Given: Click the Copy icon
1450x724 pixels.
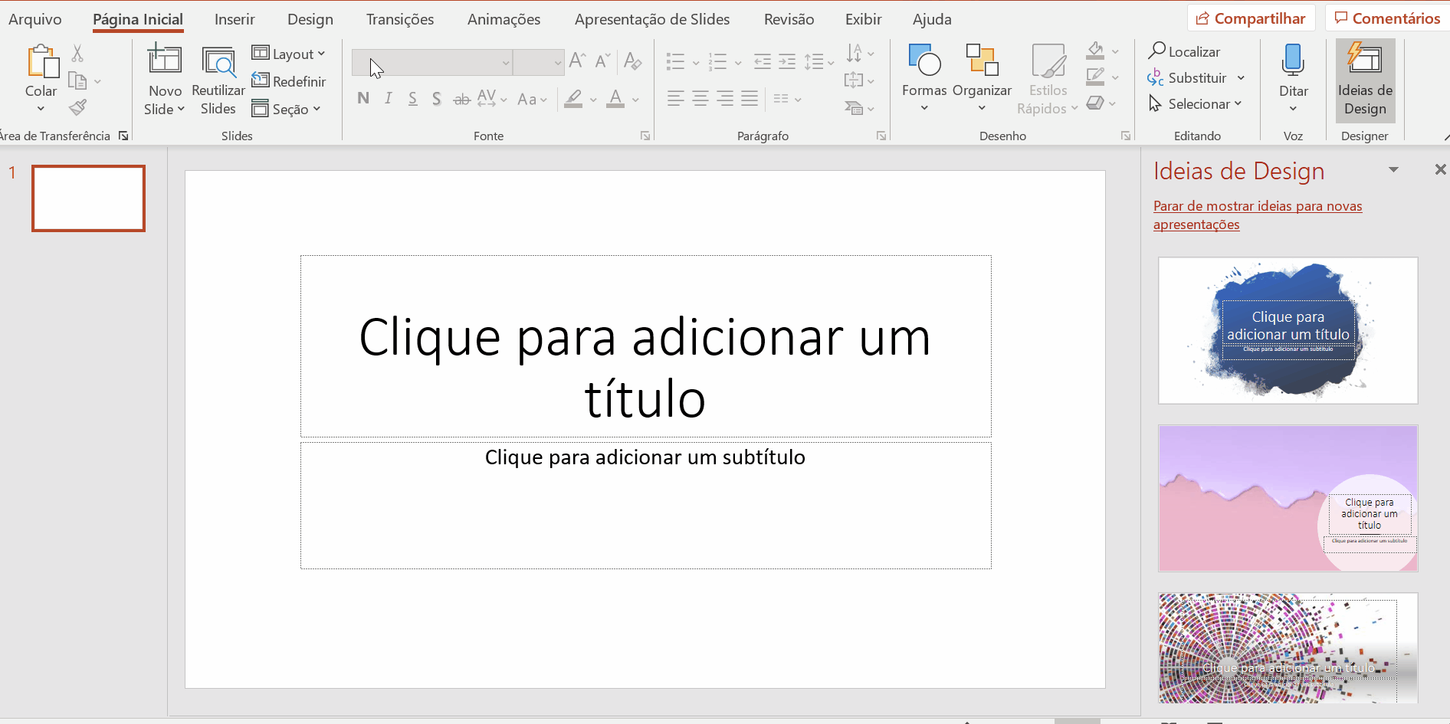Looking at the screenshot, I should [77, 80].
